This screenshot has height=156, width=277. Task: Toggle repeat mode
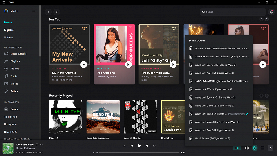click(x=154, y=146)
